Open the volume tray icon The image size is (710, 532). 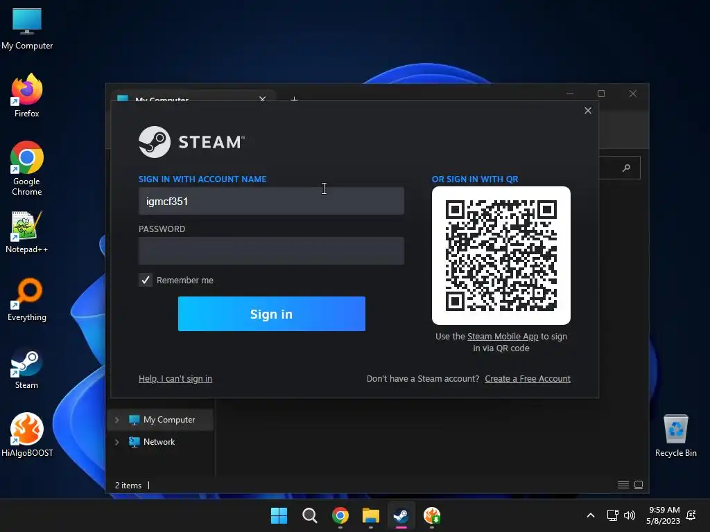[x=630, y=515]
